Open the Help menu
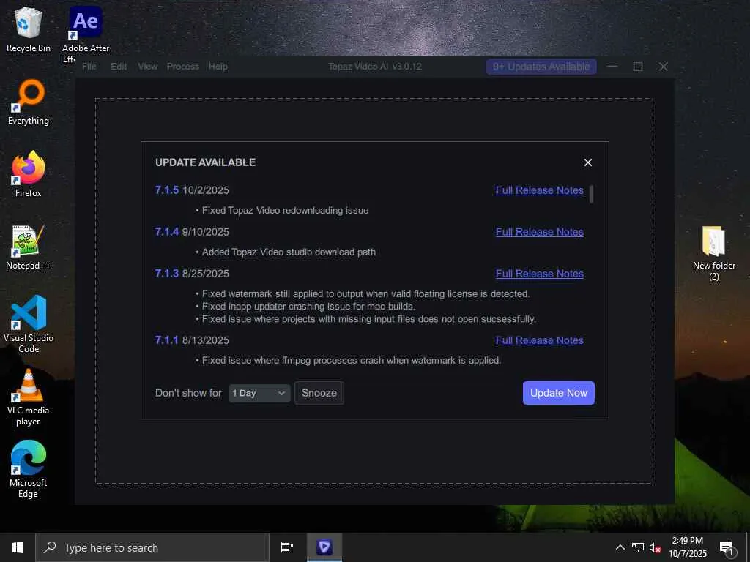Screen dimensions: 750x562 point(218,67)
